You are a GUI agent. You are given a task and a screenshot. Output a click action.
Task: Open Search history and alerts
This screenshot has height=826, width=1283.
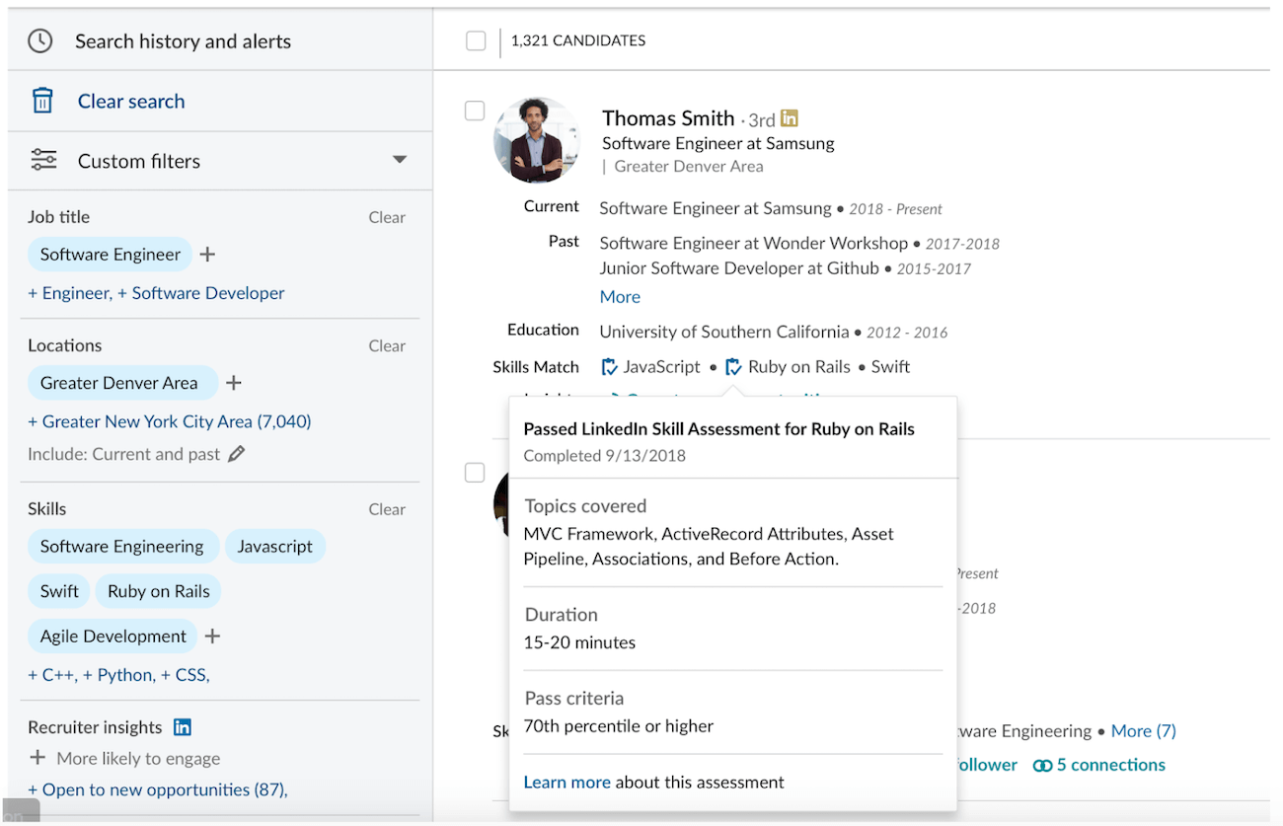coord(183,41)
